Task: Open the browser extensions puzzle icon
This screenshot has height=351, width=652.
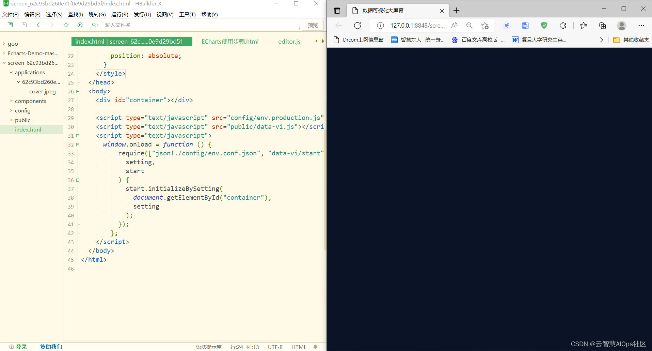Action: click(x=563, y=26)
